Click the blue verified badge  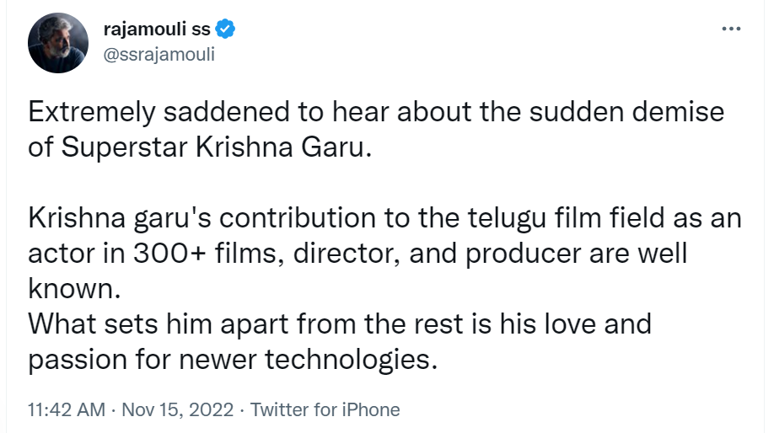pos(225,30)
